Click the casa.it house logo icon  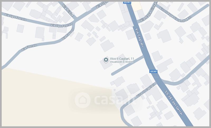(83, 100)
